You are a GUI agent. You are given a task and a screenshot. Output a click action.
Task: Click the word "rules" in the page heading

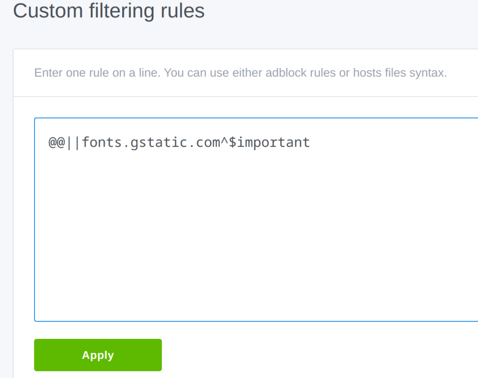[x=183, y=10]
